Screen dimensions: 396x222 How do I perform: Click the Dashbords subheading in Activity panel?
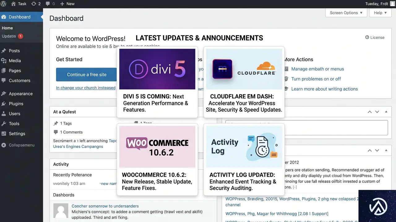[x=64, y=195]
